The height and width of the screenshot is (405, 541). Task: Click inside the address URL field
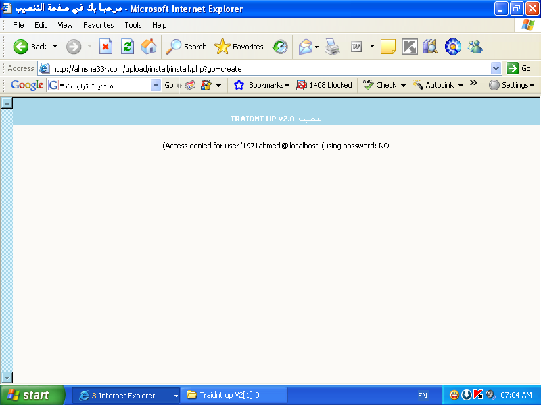click(270, 68)
